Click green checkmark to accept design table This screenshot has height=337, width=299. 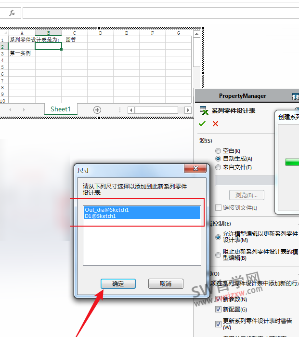(x=202, y=123)
